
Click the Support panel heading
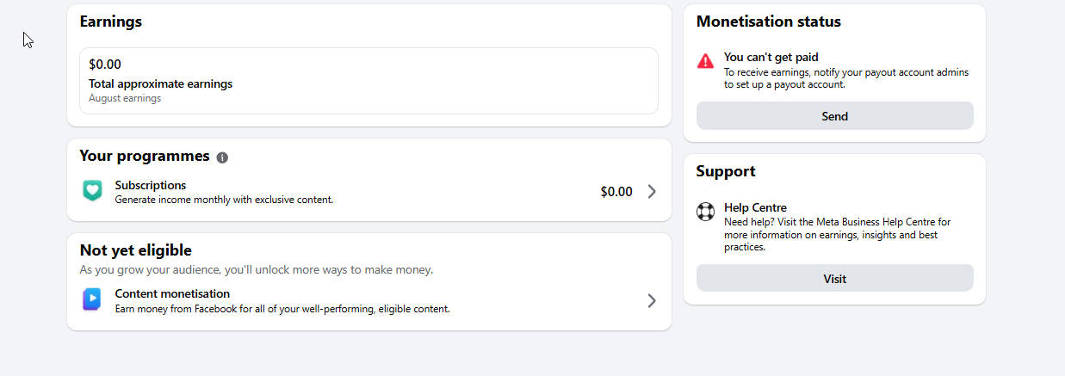click(x=726, y=171)
